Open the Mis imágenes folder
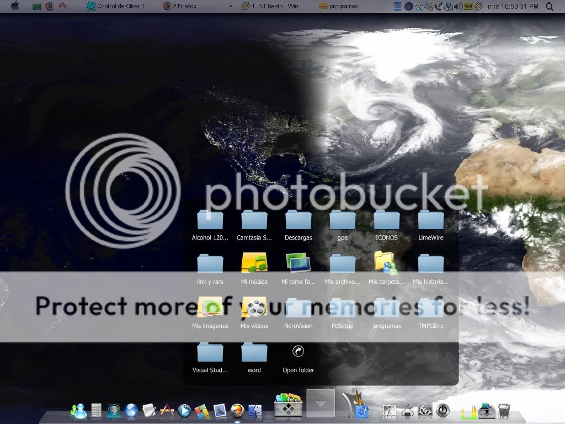Screen dimensions: 565x424 210,313
